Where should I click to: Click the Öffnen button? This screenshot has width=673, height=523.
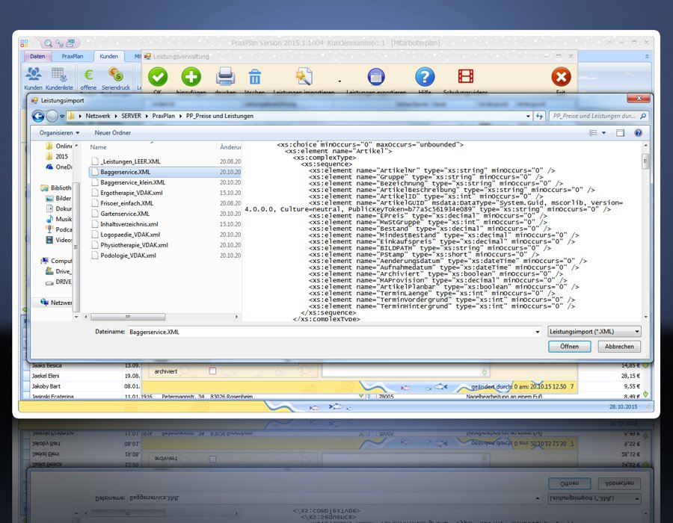(x=569, y=347)
